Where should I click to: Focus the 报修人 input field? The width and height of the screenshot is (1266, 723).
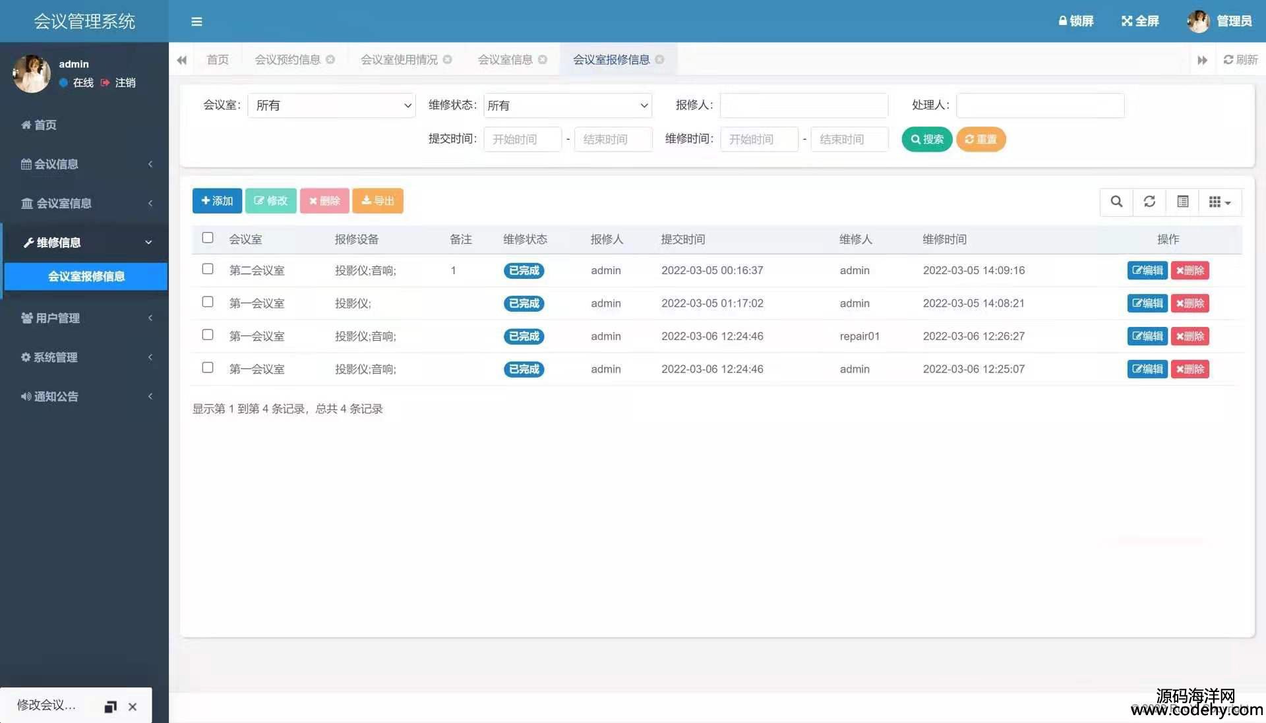tap(804, 105)
